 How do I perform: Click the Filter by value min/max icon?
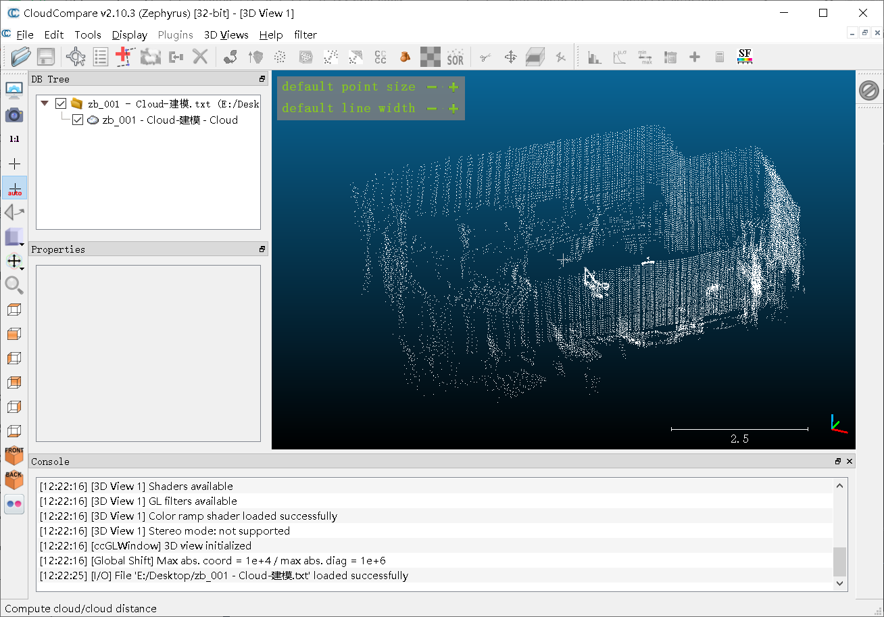(x=645, y=57)
